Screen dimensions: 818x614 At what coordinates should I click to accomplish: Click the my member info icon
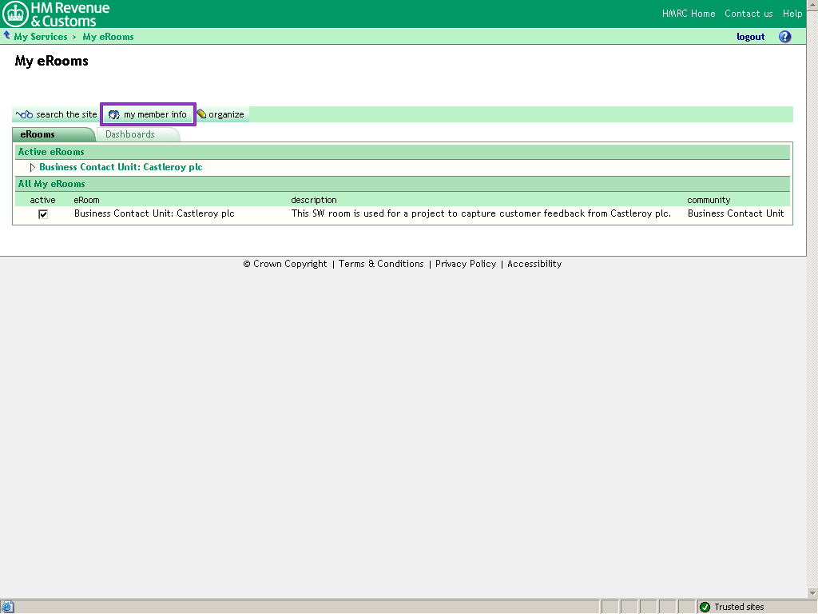[113, 114]
